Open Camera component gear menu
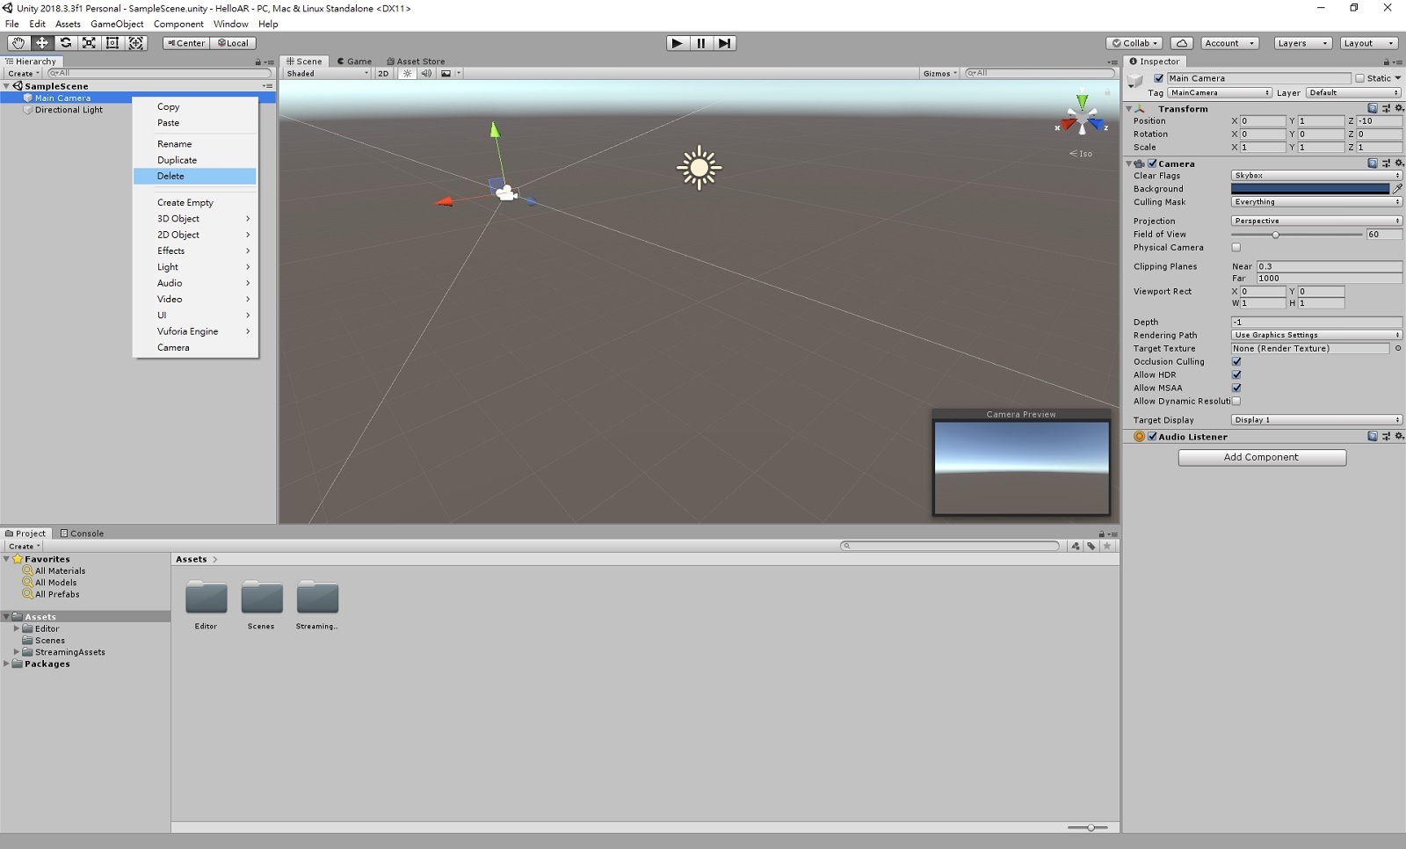Screen dimensions: 1406x849 pos(1399,163)
